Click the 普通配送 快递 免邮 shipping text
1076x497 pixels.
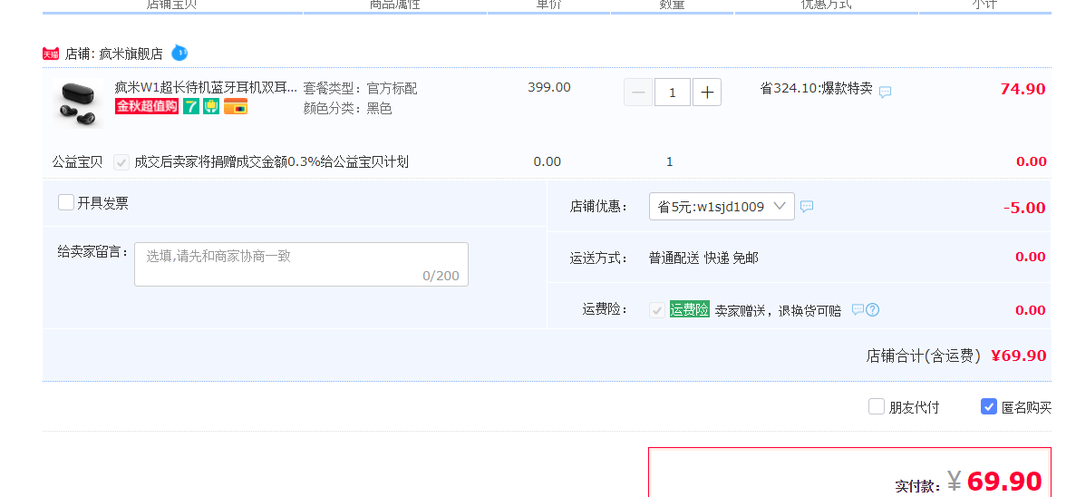[703, 258]
